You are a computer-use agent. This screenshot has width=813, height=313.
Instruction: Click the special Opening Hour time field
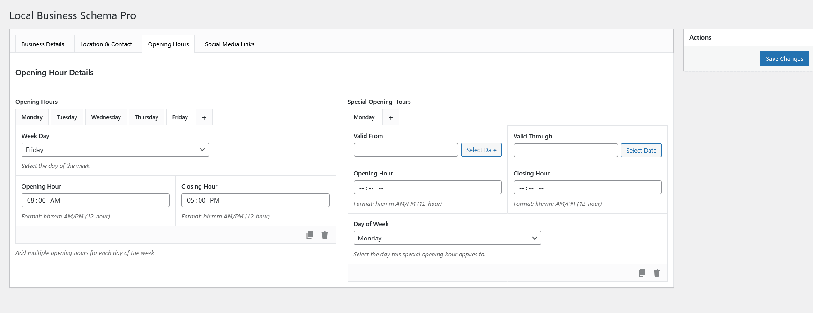427,188
